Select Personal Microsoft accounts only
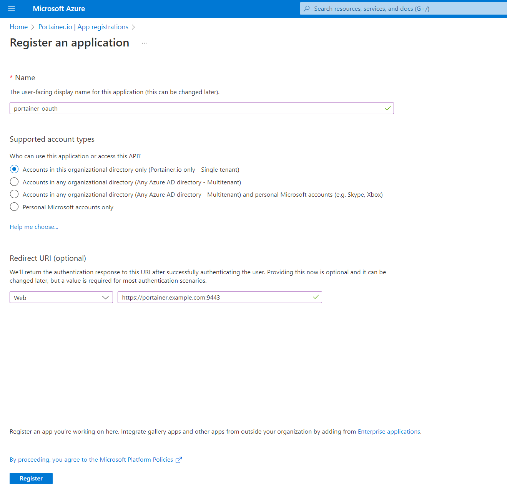The height and width of the screenshot is (487, 507). (x=14, y=207)
